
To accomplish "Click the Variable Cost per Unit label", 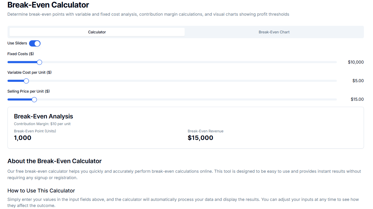I will pyautogui.click(x=29, y=72).
